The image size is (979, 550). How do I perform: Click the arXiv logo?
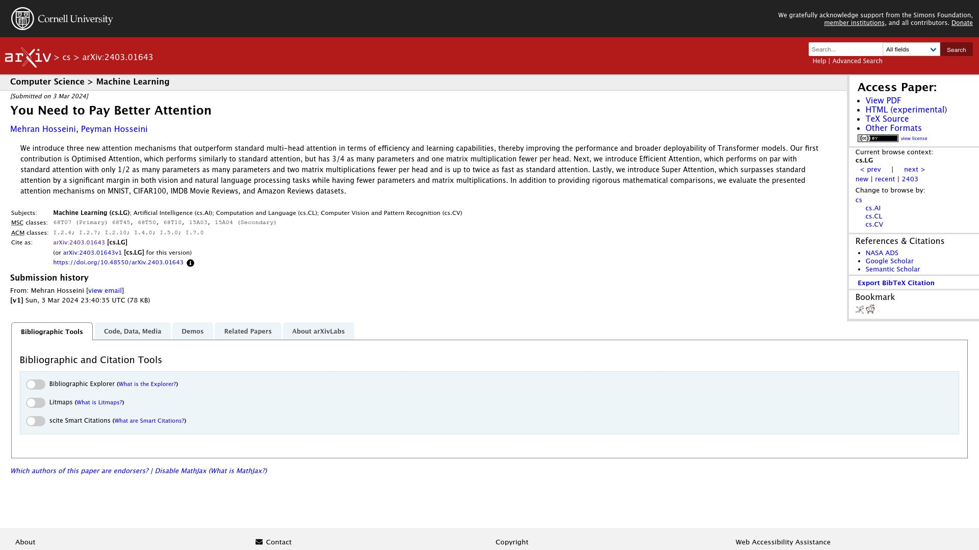28,58
